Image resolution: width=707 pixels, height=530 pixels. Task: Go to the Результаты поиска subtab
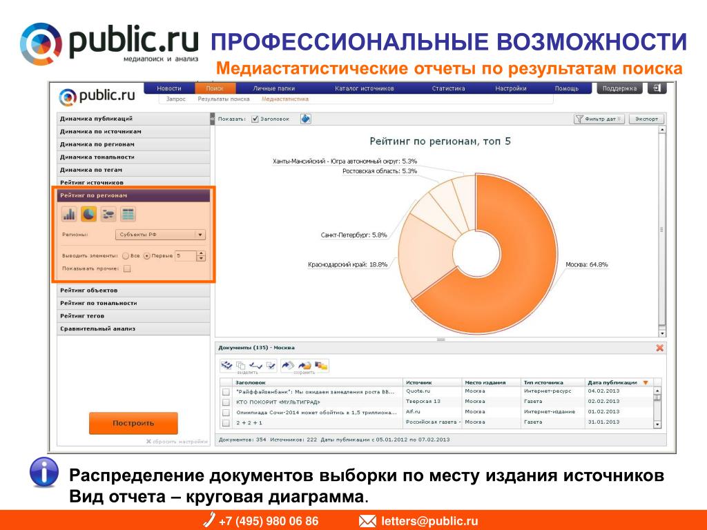[x=224, y=99]
